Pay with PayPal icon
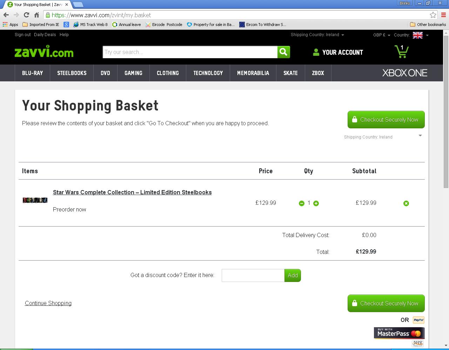The image size is (449, 350). [418, 320]
